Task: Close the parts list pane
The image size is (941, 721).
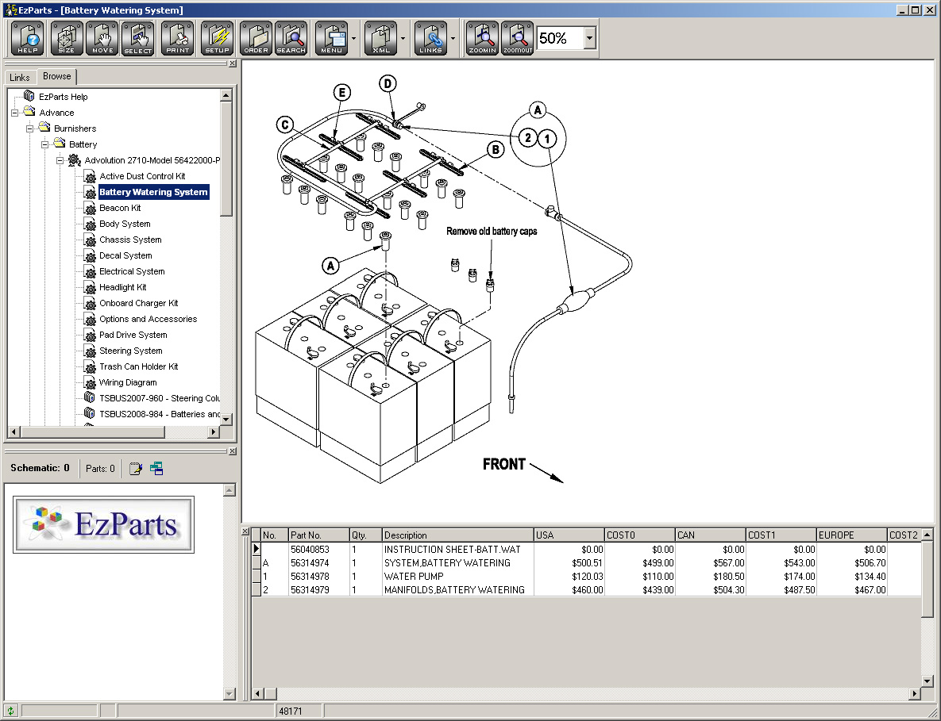Action: click(x=245, y=531)
